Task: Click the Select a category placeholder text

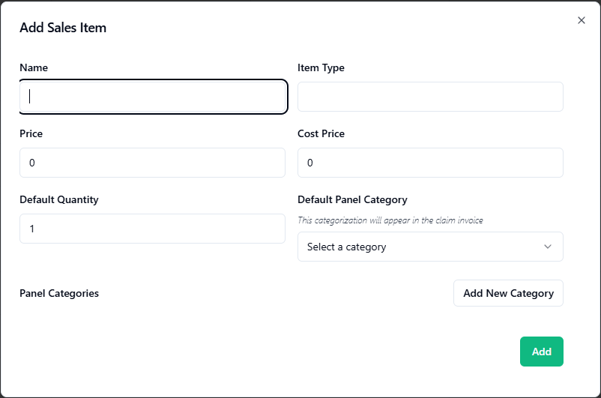Action: tap(346, 247)
